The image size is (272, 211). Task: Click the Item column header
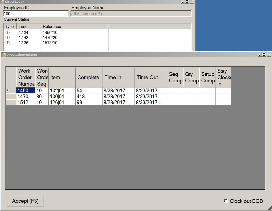(x=62, y=78)
